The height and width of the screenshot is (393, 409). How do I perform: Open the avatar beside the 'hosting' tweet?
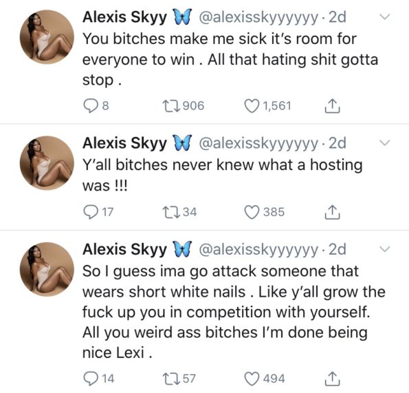[47, 163]
